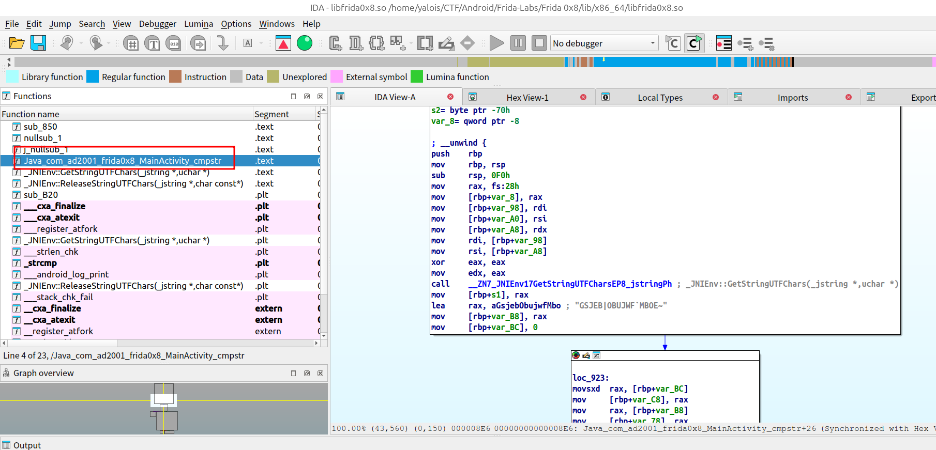Viewport: 936px width, 450px height.
Task: Open dropdown next to the 'A' toolbar icon
Action: [261, 43]
